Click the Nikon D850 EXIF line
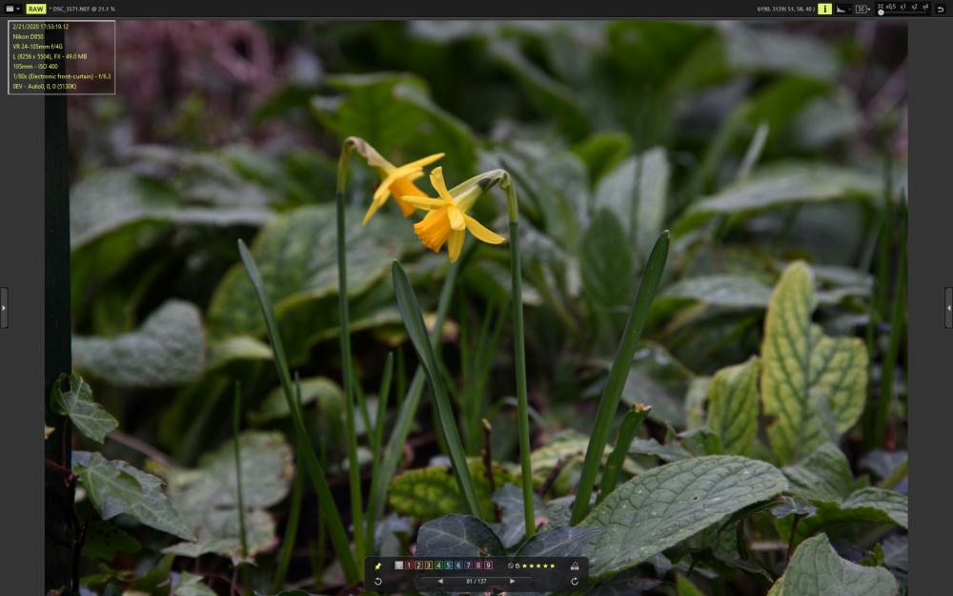953x596 pixels. pyautogui.click(x=28, y=36)
